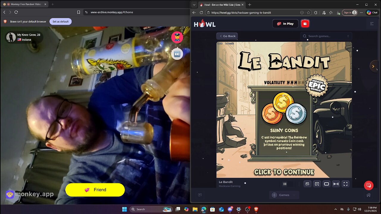Skip to next person in Monkey
The width and height of the screenshot is (381, 214).
[x=177, y=54]
